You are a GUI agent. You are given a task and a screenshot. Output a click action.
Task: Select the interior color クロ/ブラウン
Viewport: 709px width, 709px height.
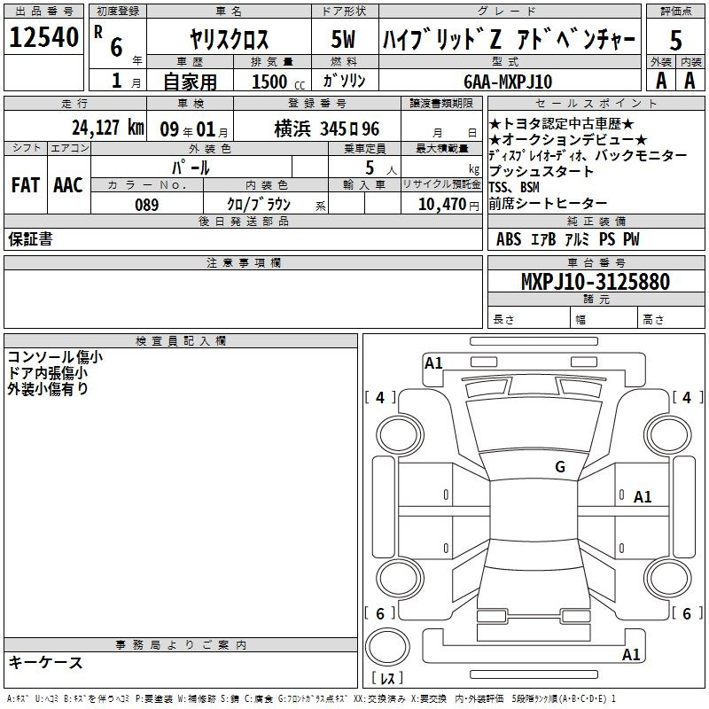pos(259,205)
